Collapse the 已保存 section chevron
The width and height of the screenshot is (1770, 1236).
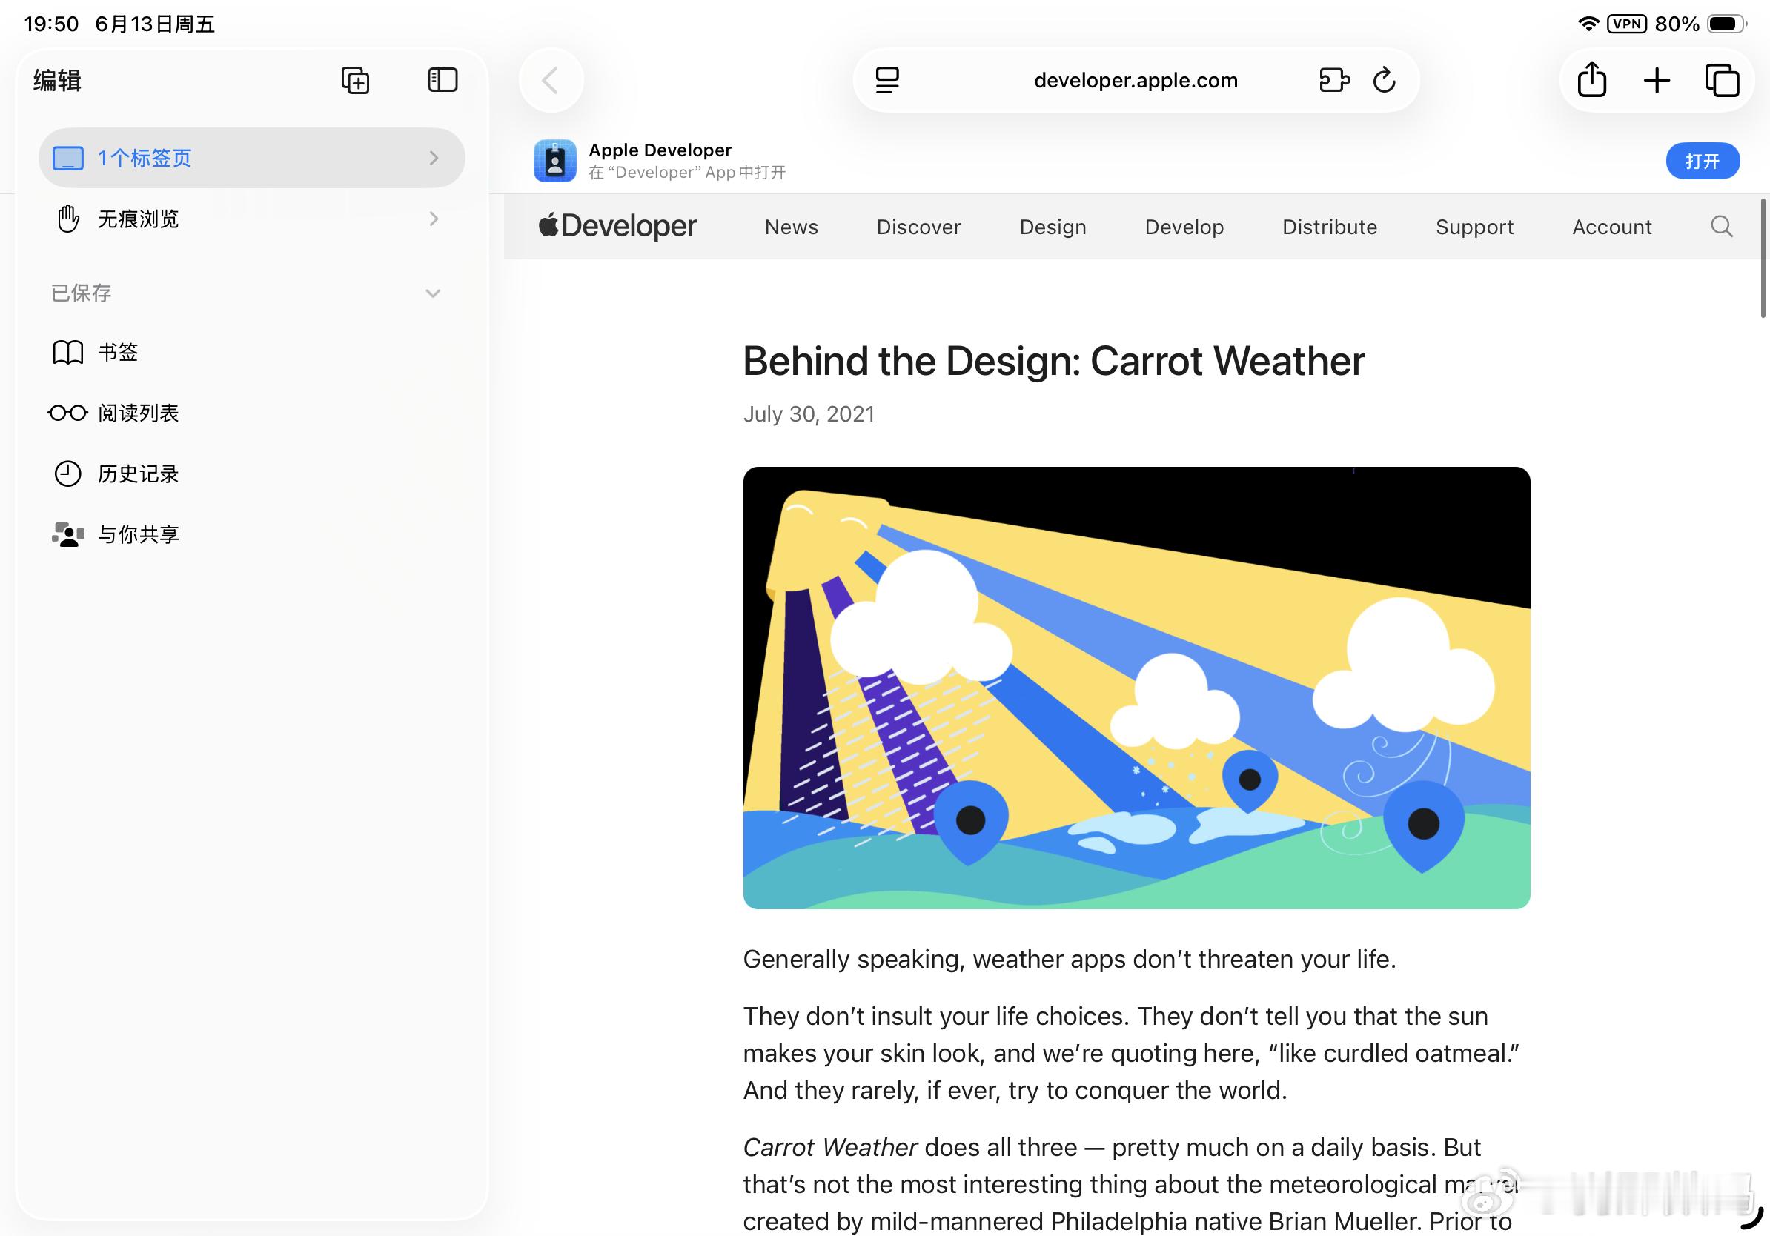434,293
